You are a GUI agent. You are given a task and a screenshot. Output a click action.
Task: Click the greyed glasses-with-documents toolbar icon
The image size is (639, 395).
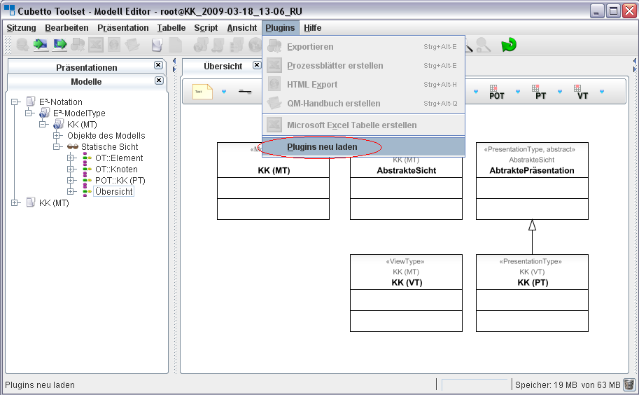pyautogui.click(x=219, y=44)
